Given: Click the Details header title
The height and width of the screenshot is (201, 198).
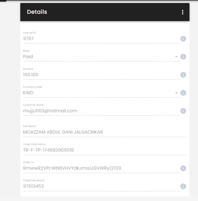Looking at the screenshot, I should (x=37, y=12).
